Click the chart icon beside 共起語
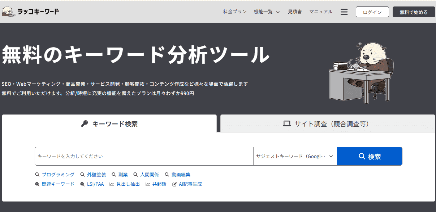The width and height of the screenshot is (436, 212). coord(148,184)
